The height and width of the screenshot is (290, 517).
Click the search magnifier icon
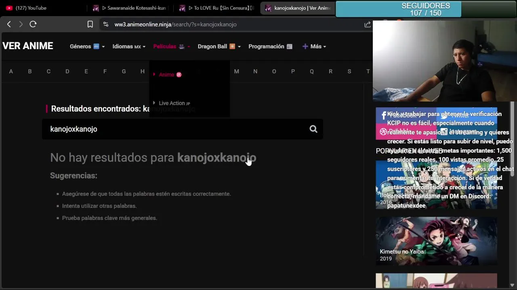(x=313, y=129)
